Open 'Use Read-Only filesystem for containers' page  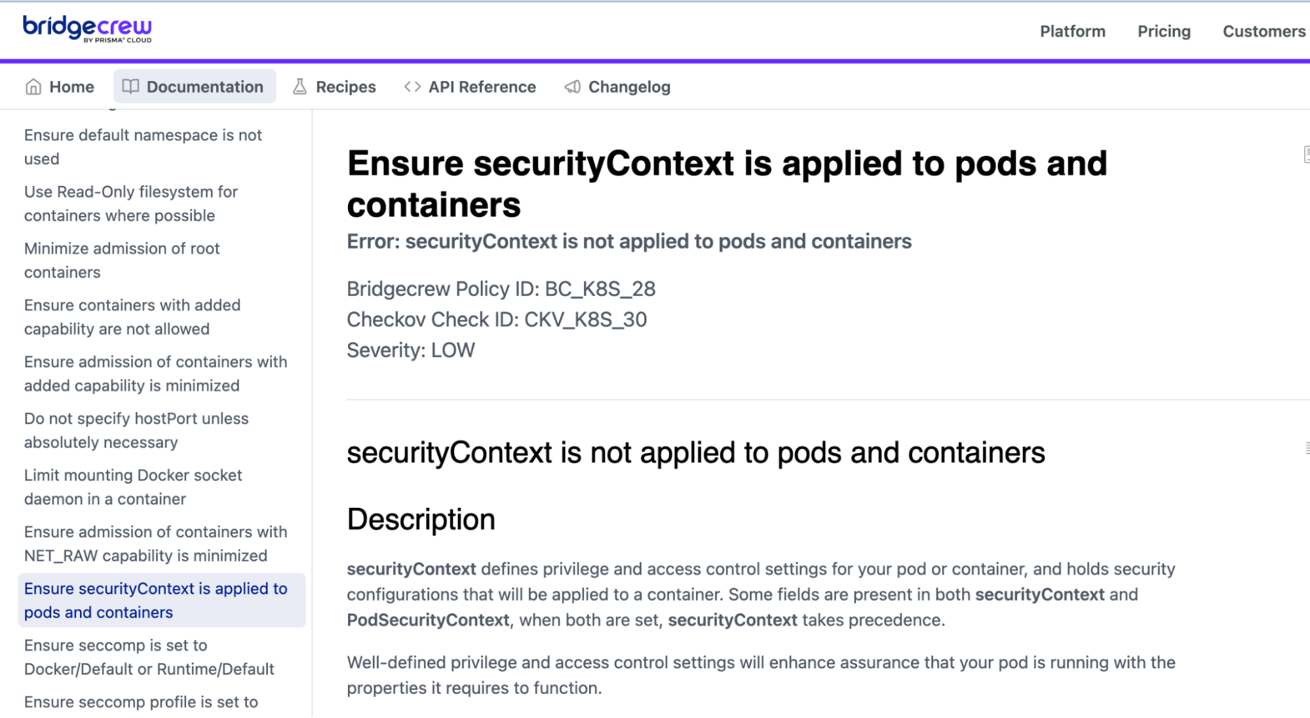coord(131,204)
